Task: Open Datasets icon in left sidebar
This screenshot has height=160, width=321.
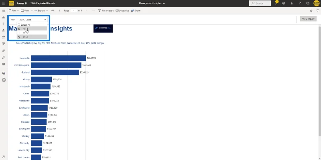Action: pyautogui.click(x=4, y=31)
